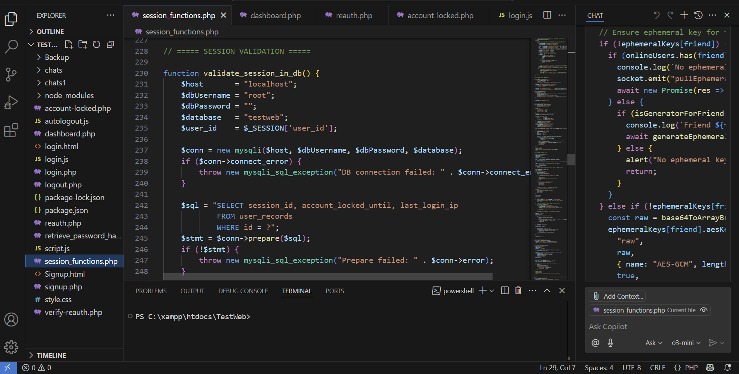Viewport: 739px width, 374px height.
Task: Send the Copilot chat message
Action: (x=712, y=343)
